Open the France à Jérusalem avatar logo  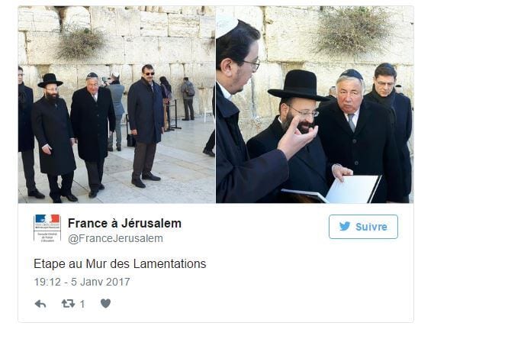pyautogui.click(x=47, y=228)
